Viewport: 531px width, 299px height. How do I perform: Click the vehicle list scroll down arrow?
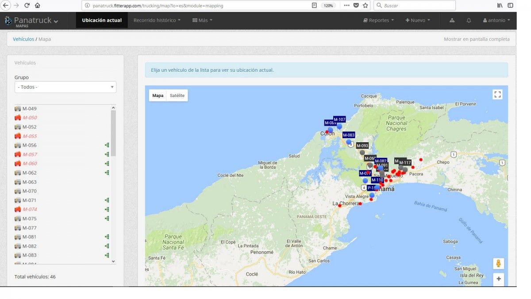pos(113,261)
